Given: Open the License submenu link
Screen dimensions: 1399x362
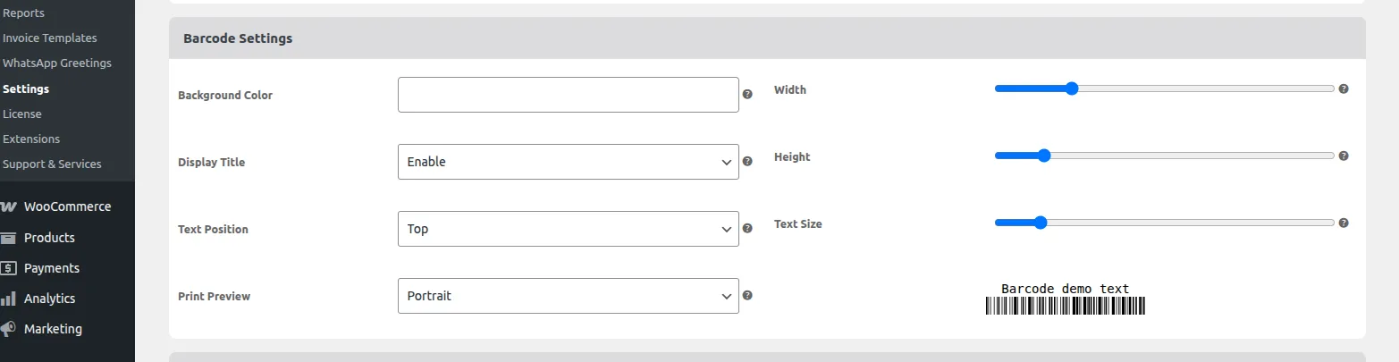Looking at the screenshot, I should [22, 114].
